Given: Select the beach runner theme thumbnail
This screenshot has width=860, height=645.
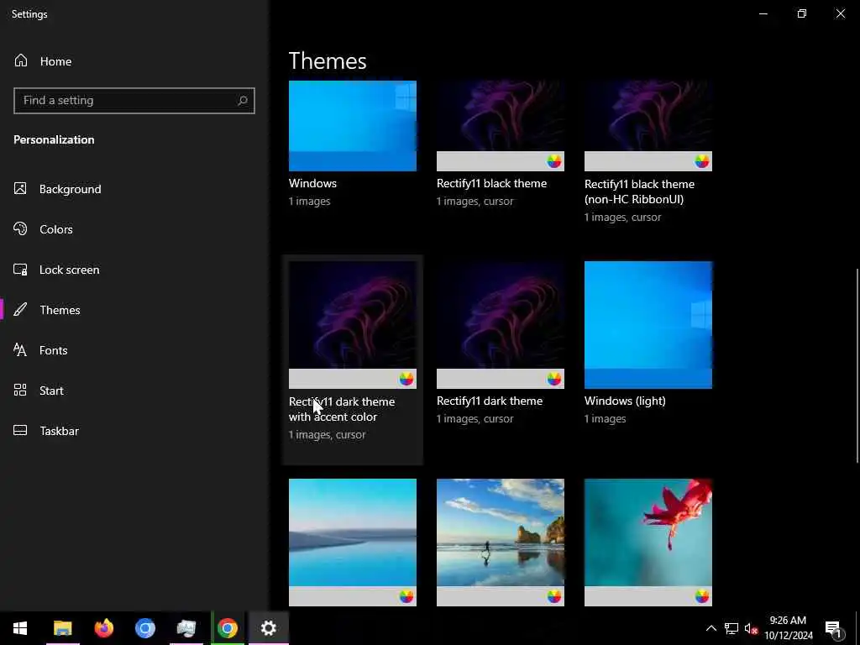Looking at the screenshot, I should tap(501, 543).
